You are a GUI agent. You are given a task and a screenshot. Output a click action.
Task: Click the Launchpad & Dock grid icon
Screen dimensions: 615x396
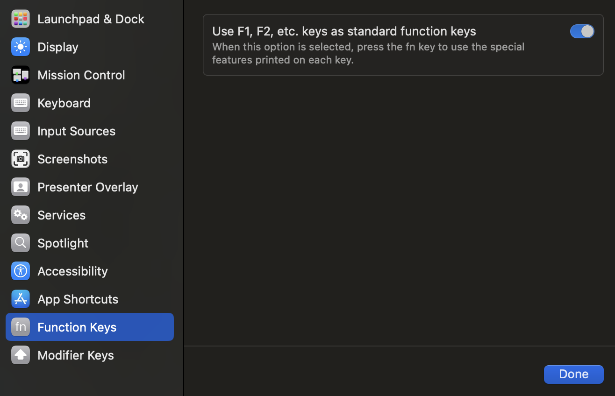(21, 19)
